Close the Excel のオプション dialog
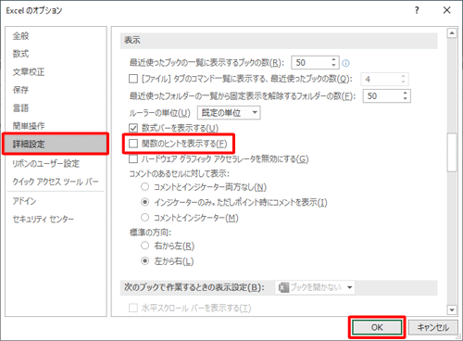Viewport: 463px width, 341px height. click(x=446, y=10)
